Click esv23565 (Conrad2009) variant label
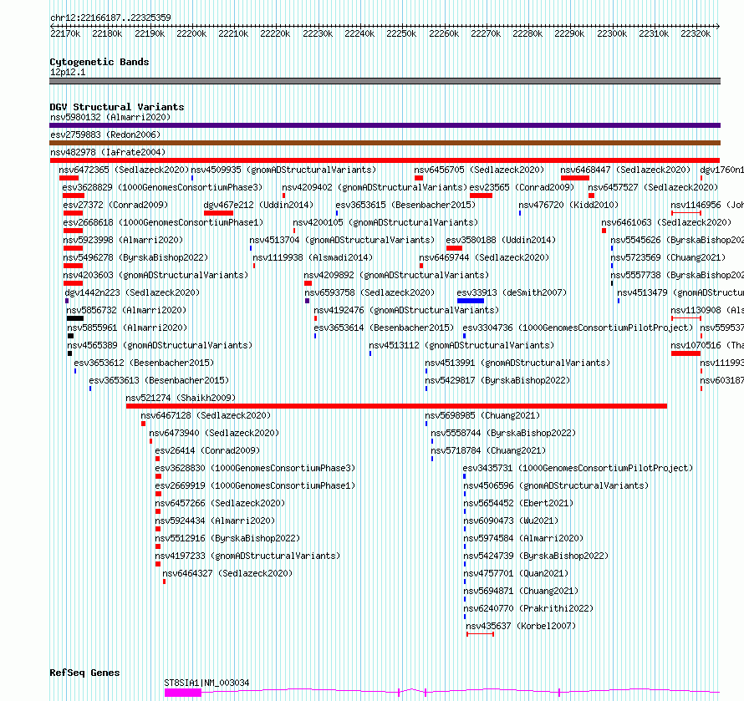The height and width of the screenshot is (701, 744). pos(522,187)
